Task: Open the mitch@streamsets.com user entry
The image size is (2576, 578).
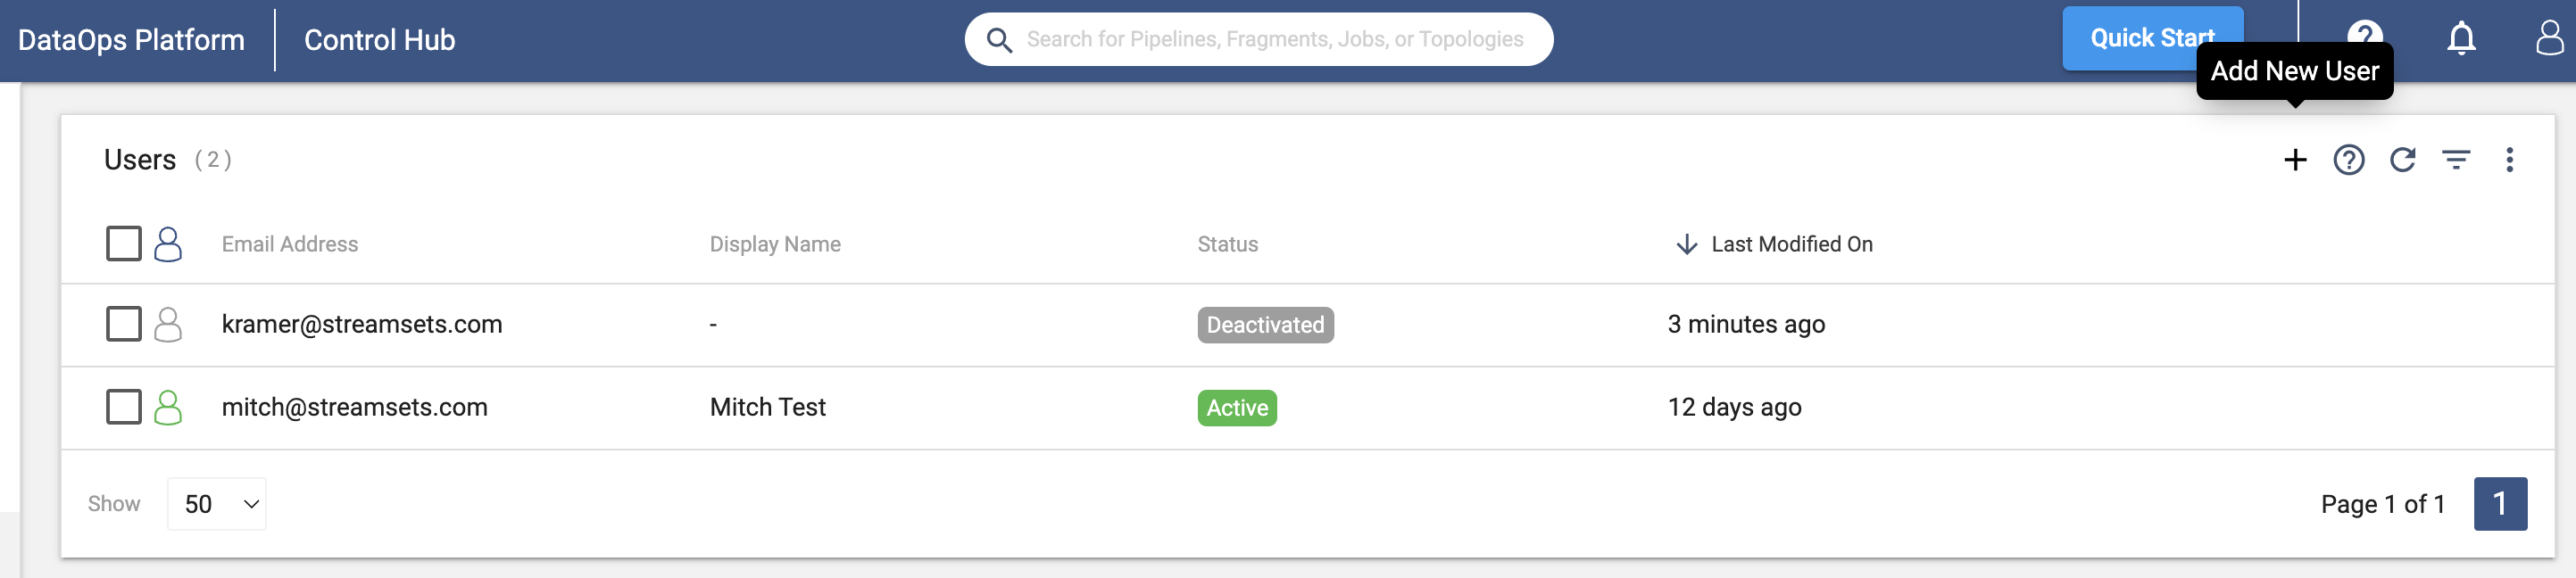Action: [x=354, y=407]
